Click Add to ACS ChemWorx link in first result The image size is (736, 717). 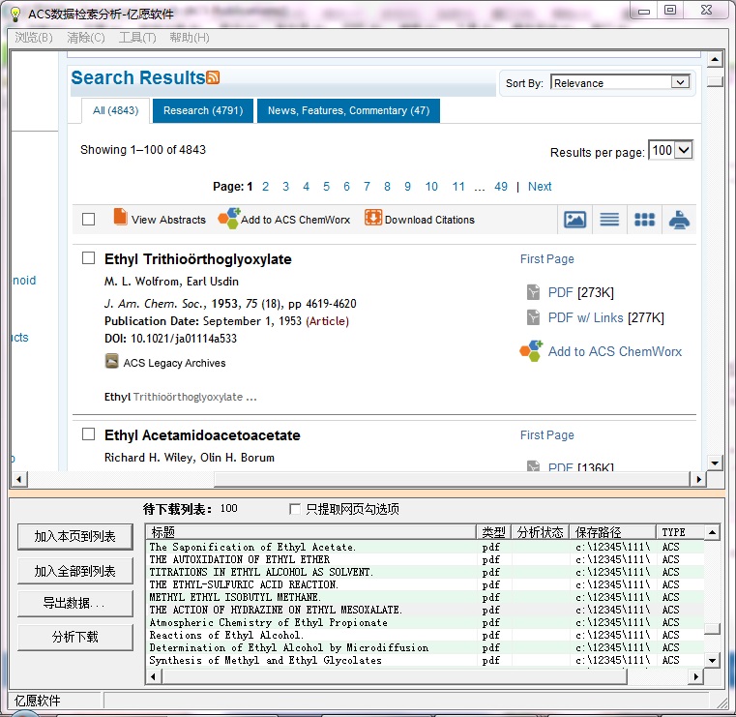[x=615, y=351]
